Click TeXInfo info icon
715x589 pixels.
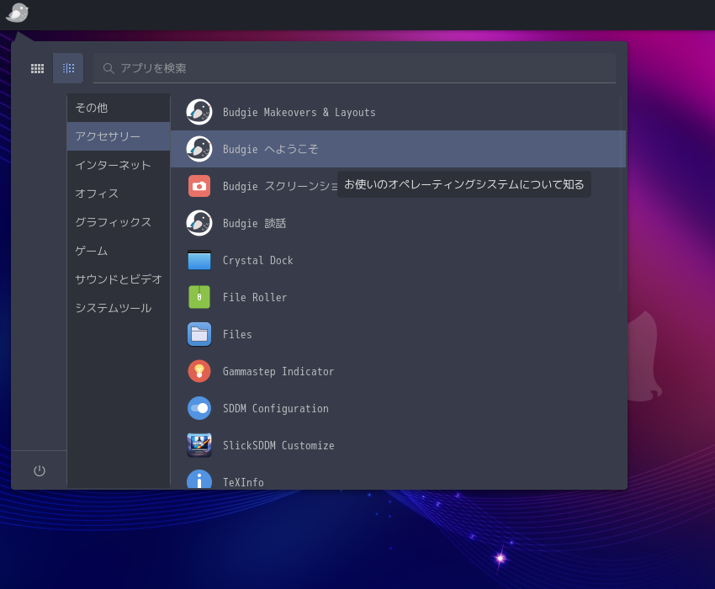[x=199, y=480]
